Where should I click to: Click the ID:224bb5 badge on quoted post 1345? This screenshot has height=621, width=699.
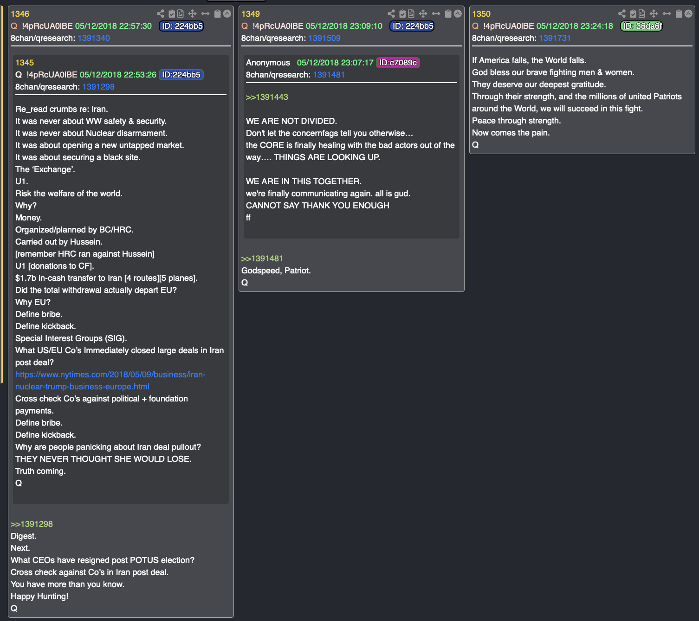click(x=181, y=75)
